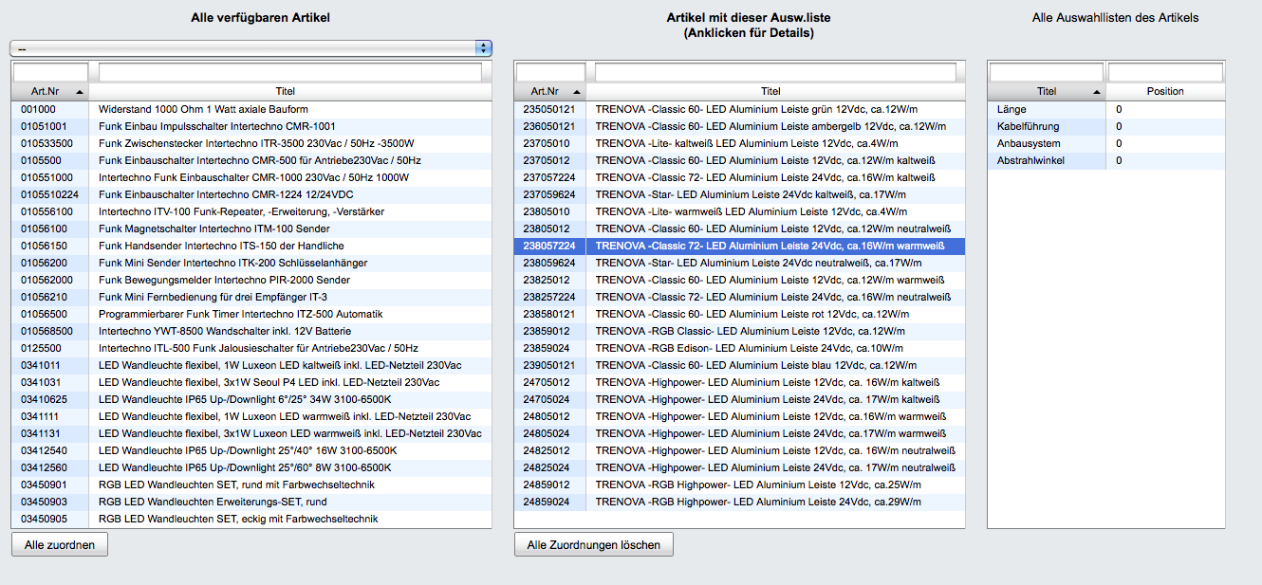Focus Art.Nr filter field in left table
Viewport: 1262px width, 585px height.
tap(50, 72)
